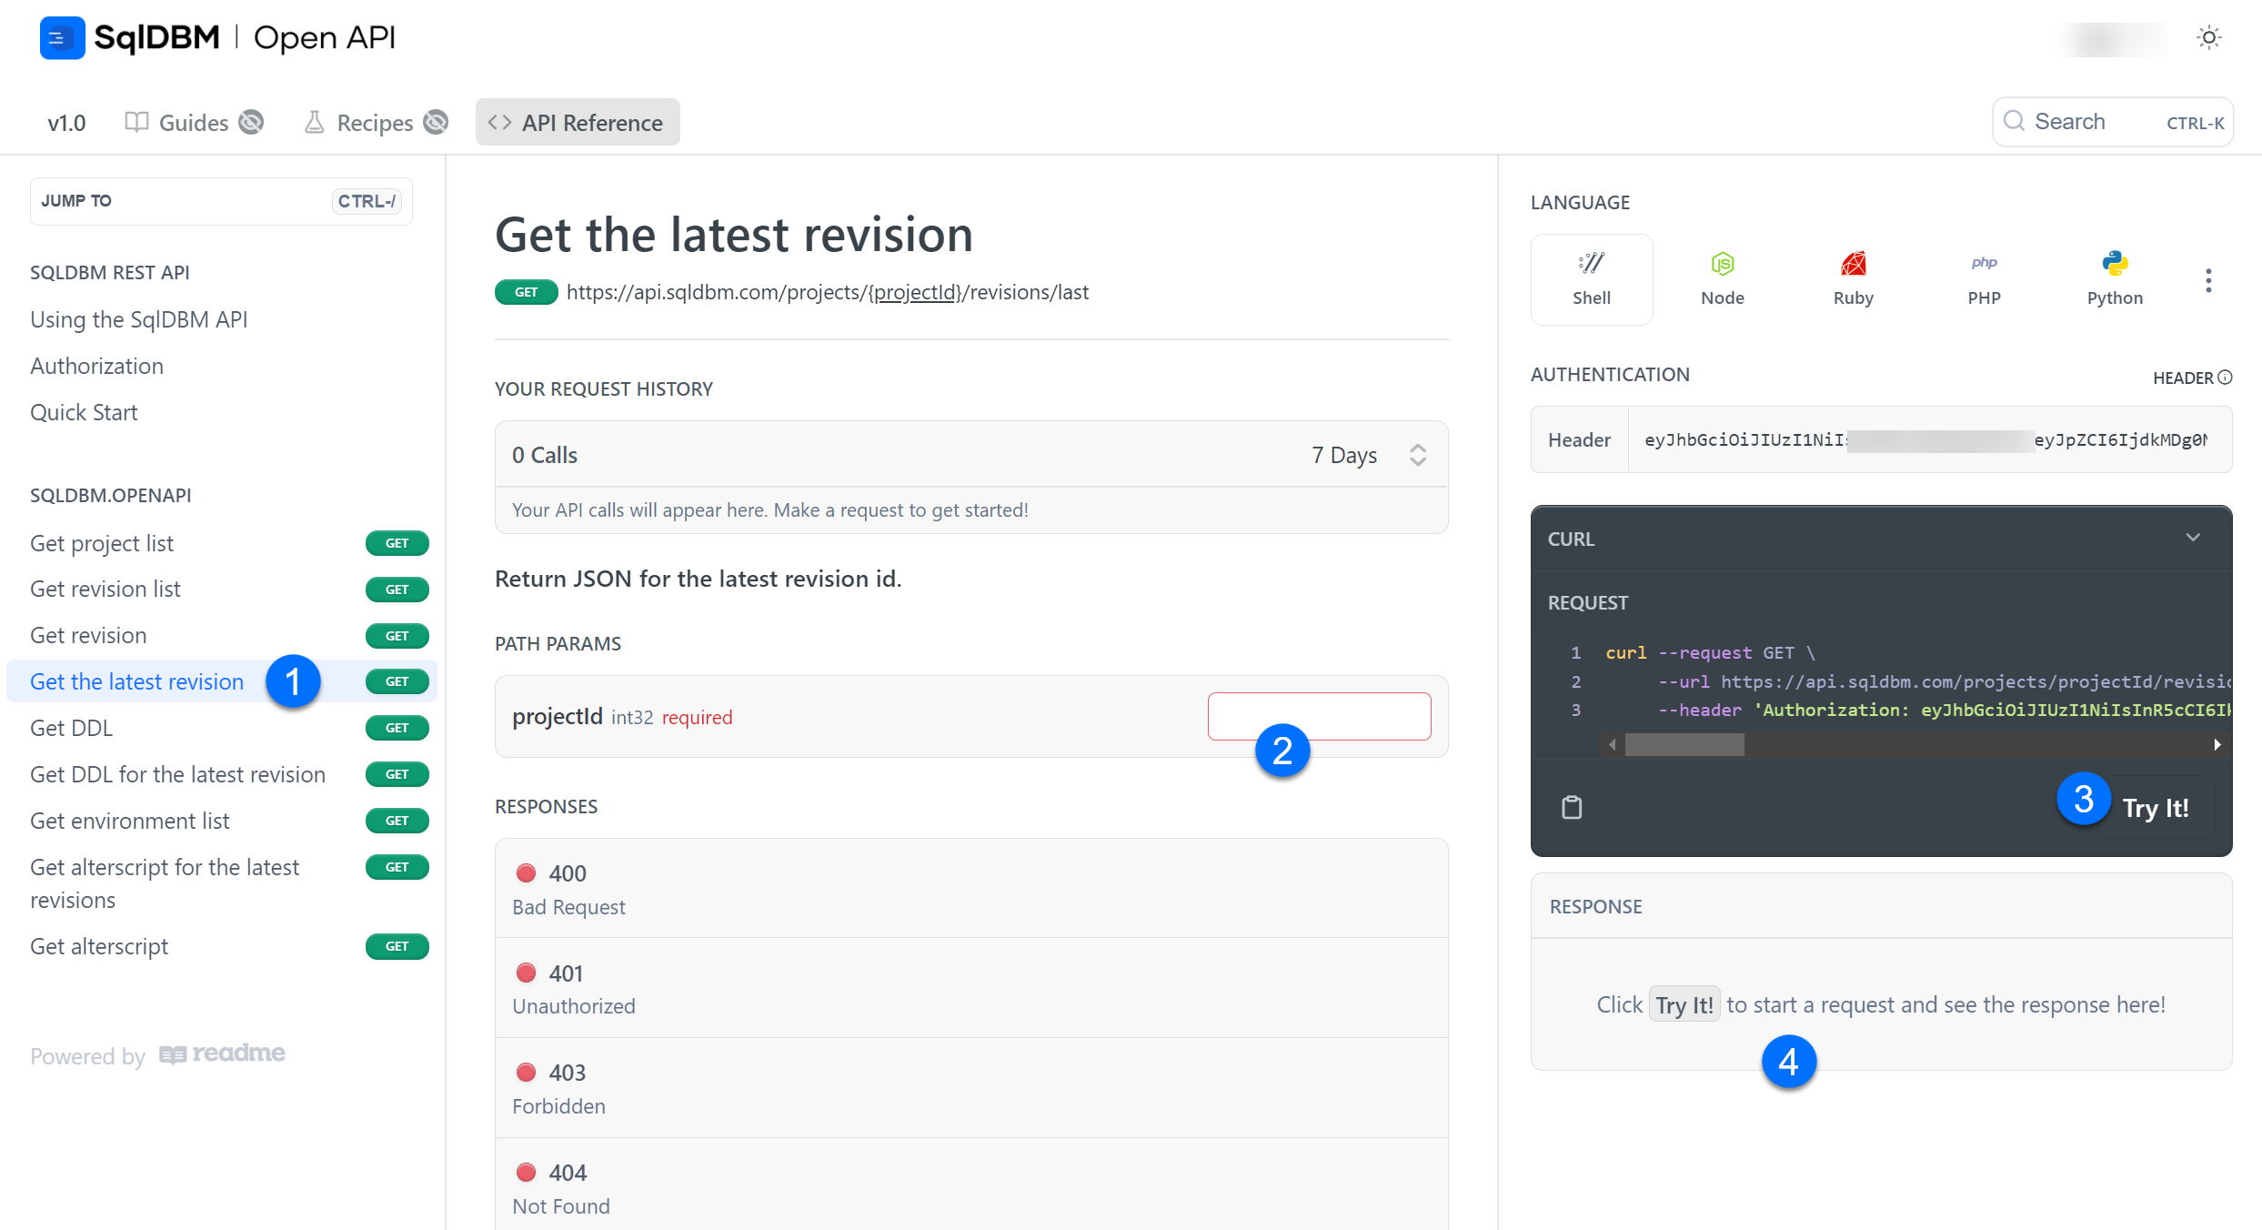Image resolution: width=2262 pixels, height=1230 pixels.
Task: Open the Guides tab
Action: click(x=193, y=122)
